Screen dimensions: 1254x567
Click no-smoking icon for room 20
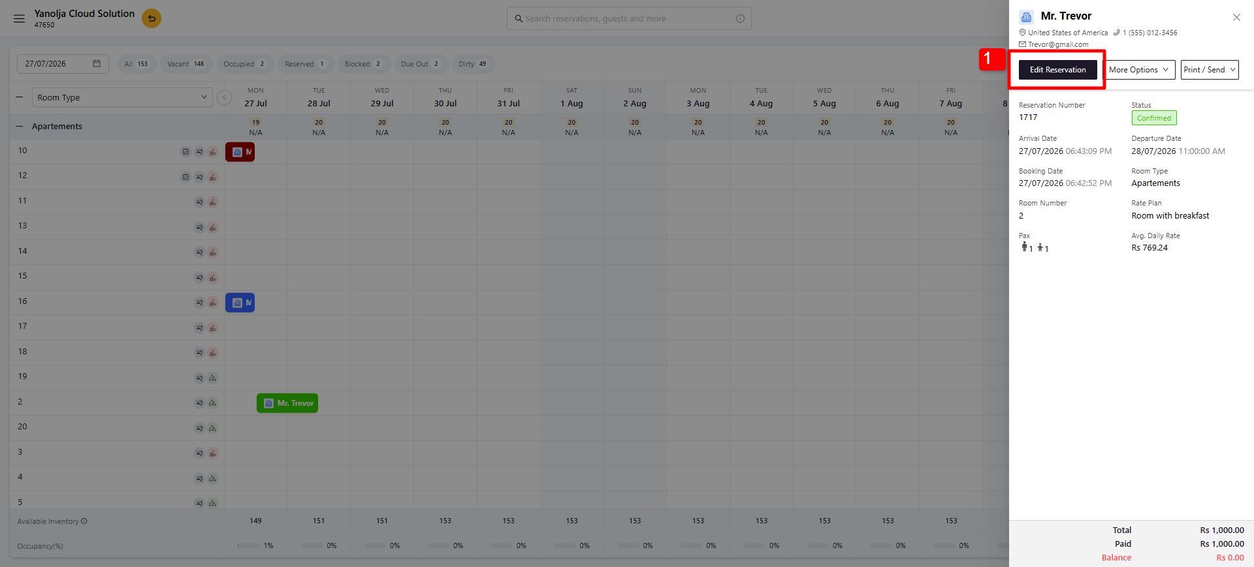[x=199, y=428]
